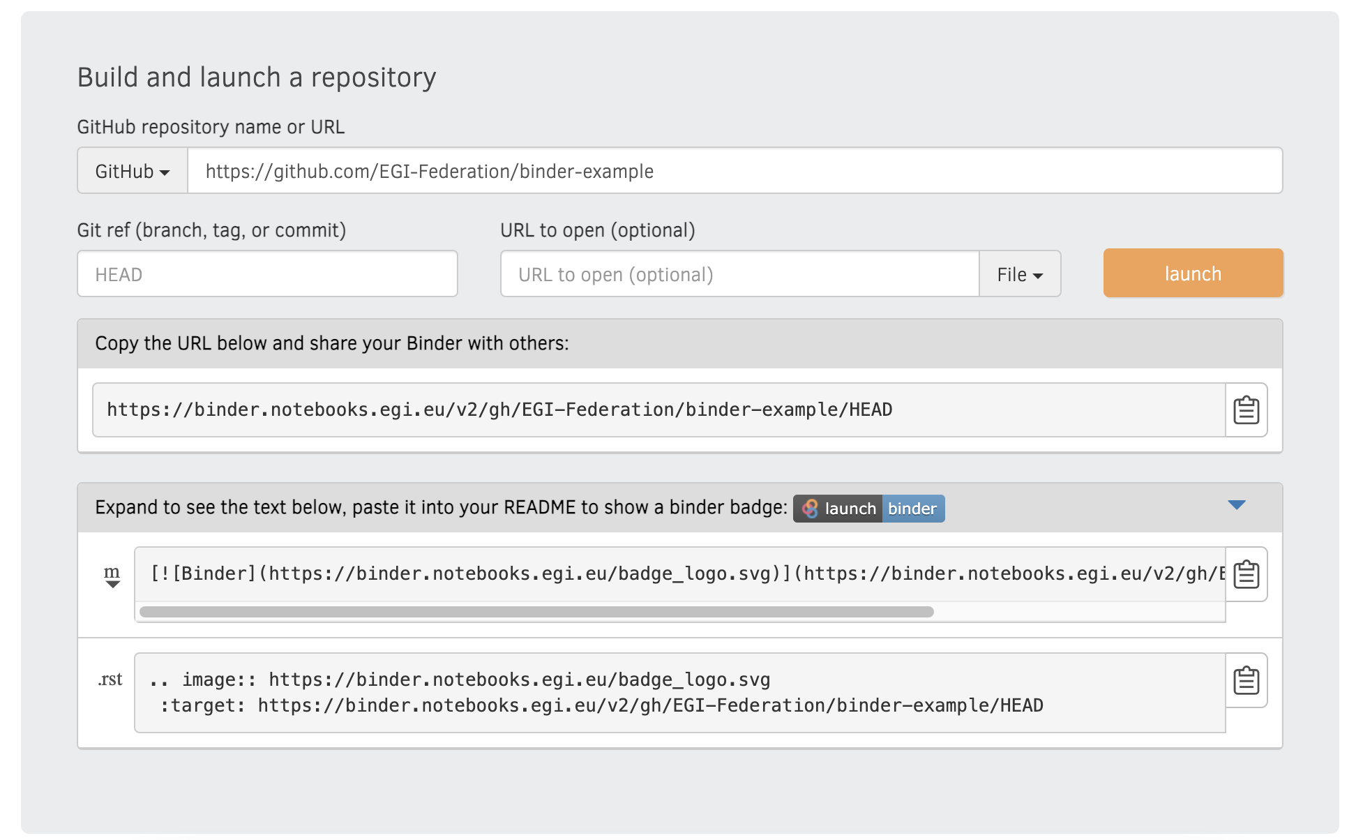The image size is (1363, 840).
Task: Click the 'Git ref (branch, tag, or commit)' label
Action: click(x=211, y=230)
